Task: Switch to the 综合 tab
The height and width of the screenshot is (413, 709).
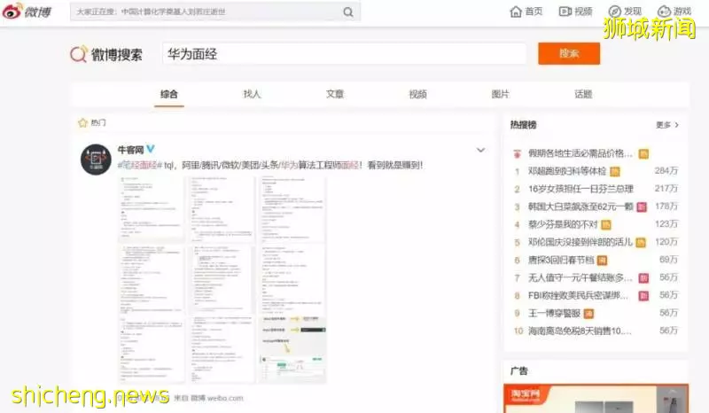Action: 169,94
